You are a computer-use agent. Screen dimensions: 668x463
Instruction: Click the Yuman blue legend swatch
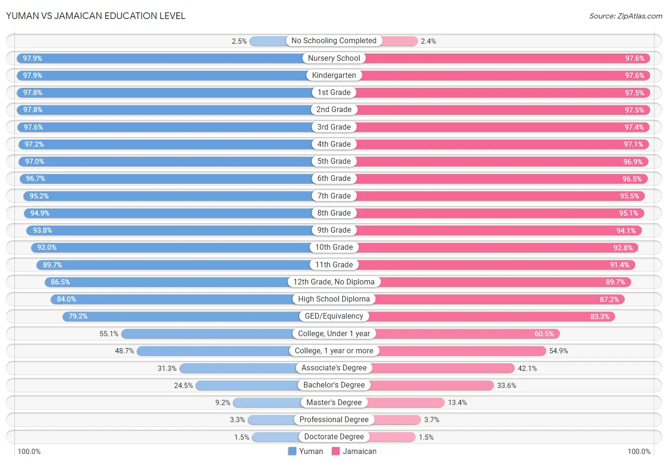pos(292,451)
